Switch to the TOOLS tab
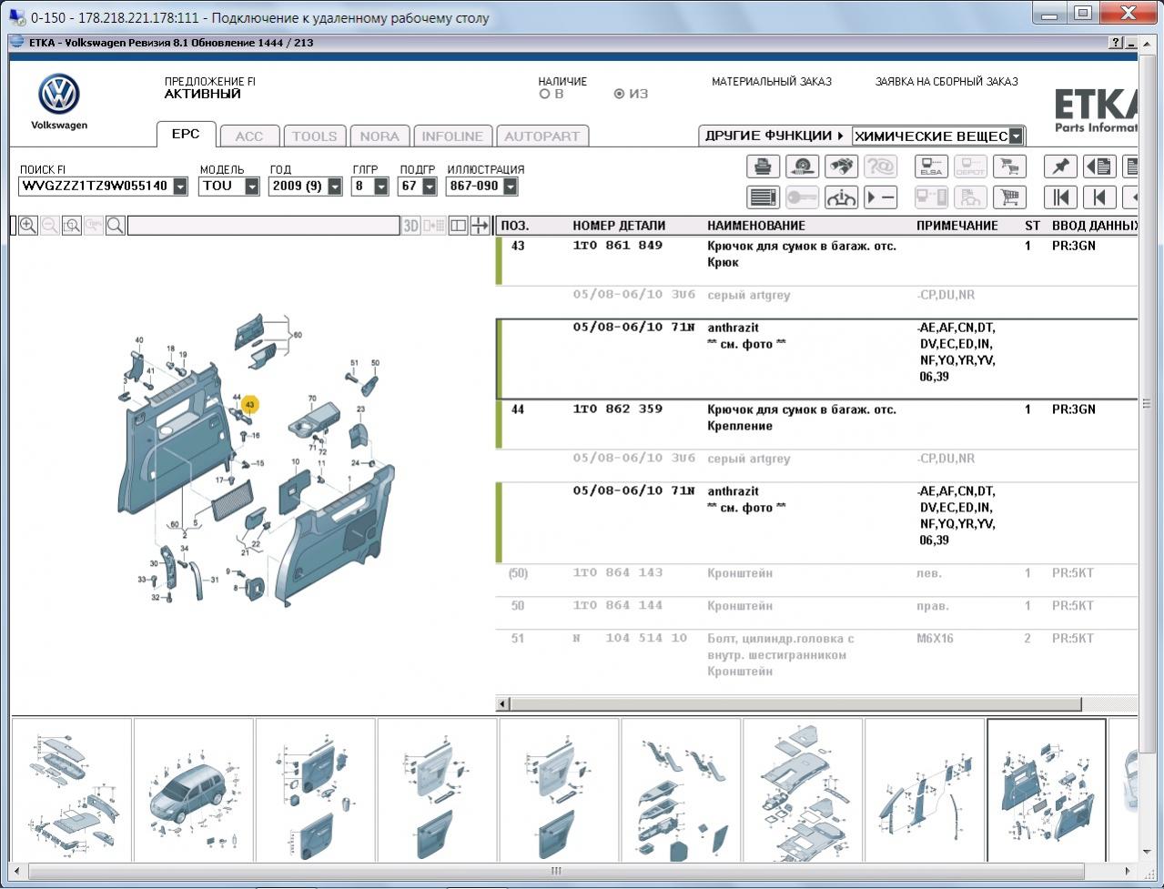Viewport: 1164px width, 889px height. 314,136
